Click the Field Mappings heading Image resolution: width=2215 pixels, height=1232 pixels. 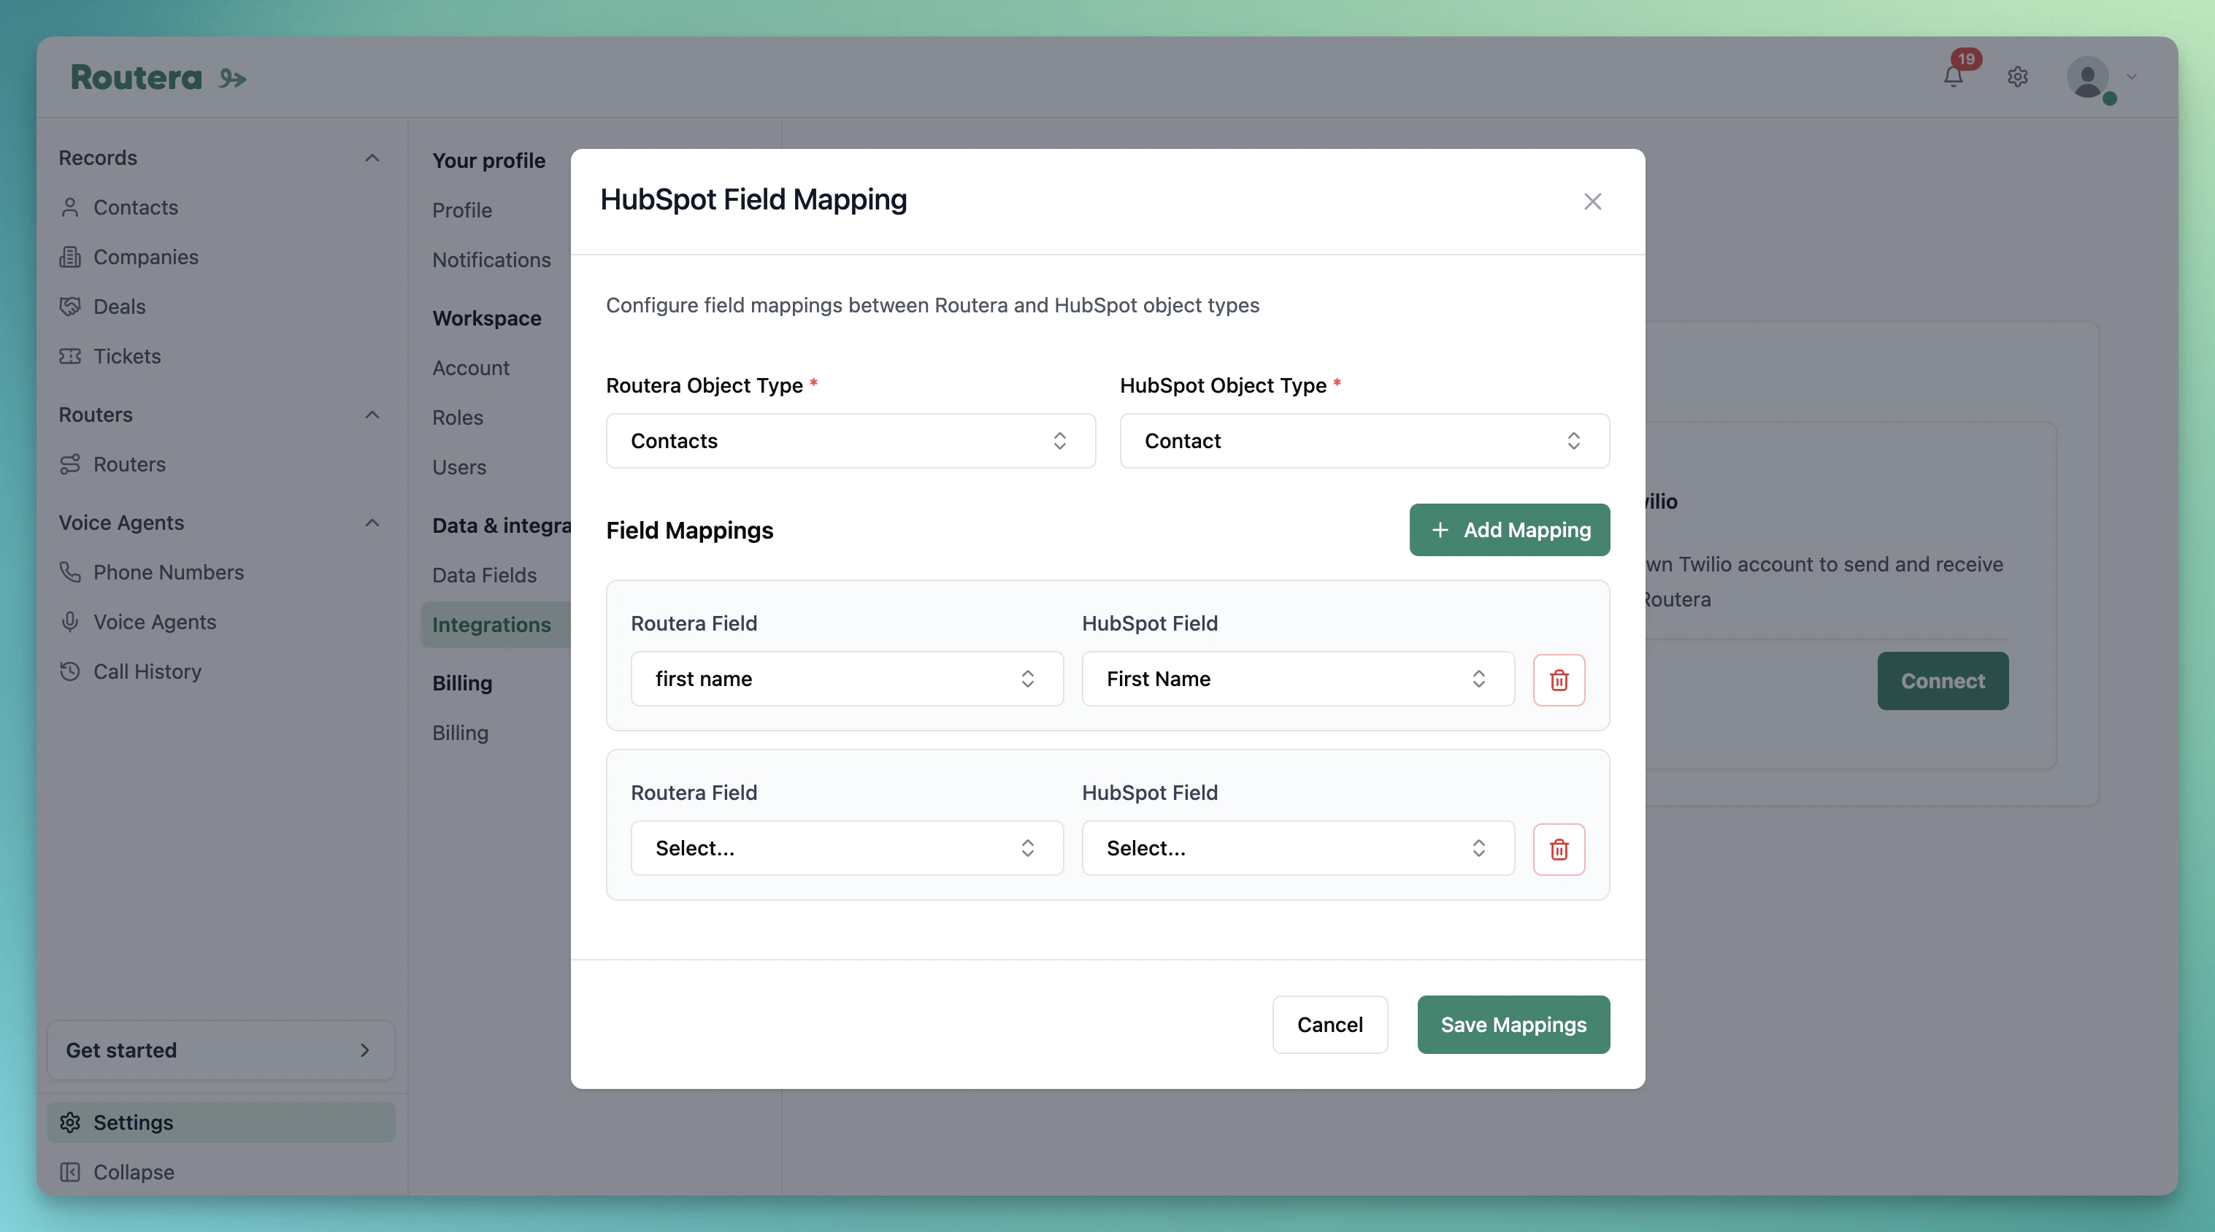coord(688,531)
